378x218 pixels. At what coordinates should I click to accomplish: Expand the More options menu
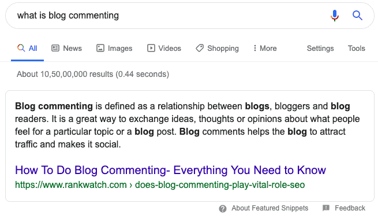[265, 49]
